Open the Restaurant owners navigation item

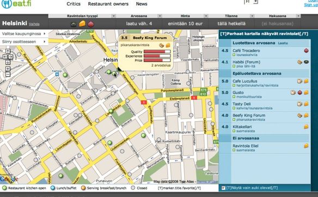click(x=108, y=4)
